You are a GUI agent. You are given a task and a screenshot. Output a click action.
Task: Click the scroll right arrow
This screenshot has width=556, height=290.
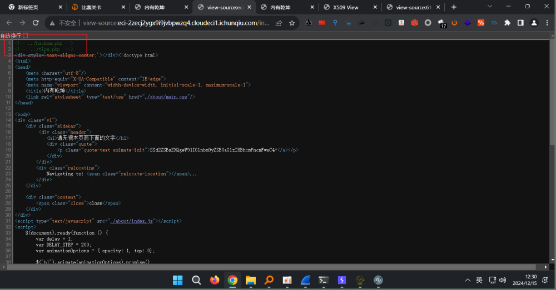pyautogui.click(x=546, y=267)
